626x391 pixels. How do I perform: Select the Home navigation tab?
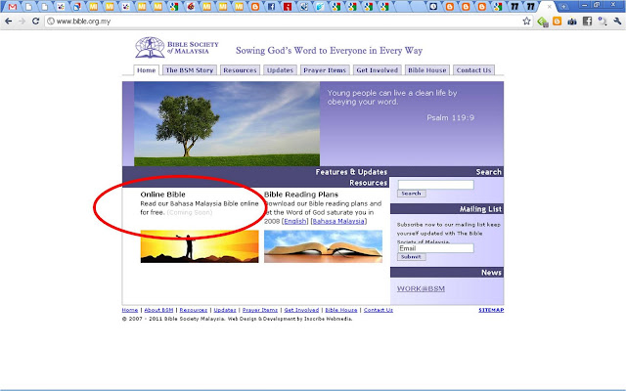coord(146,70)
